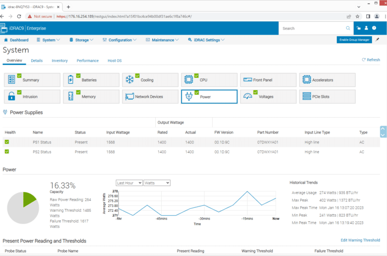Screen dimensions: 387x256
Task: Click the PS1 Status name cell
Action: (42, 142)
